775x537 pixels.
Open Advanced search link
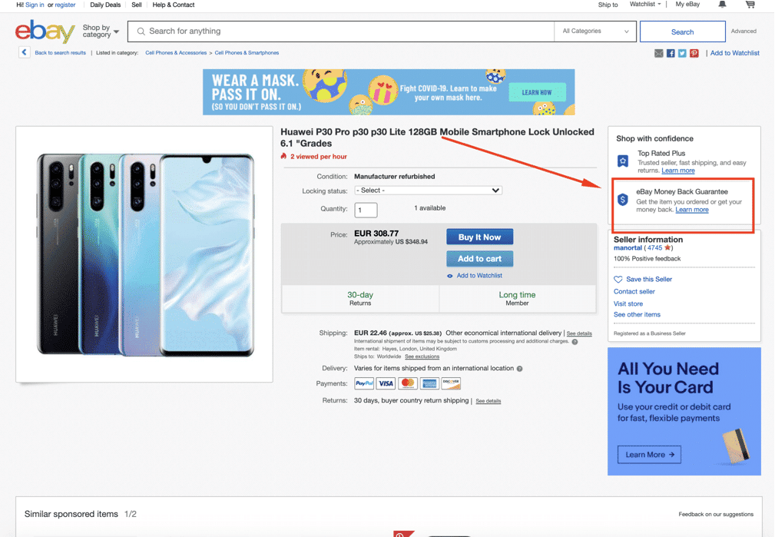click(744, 31)
